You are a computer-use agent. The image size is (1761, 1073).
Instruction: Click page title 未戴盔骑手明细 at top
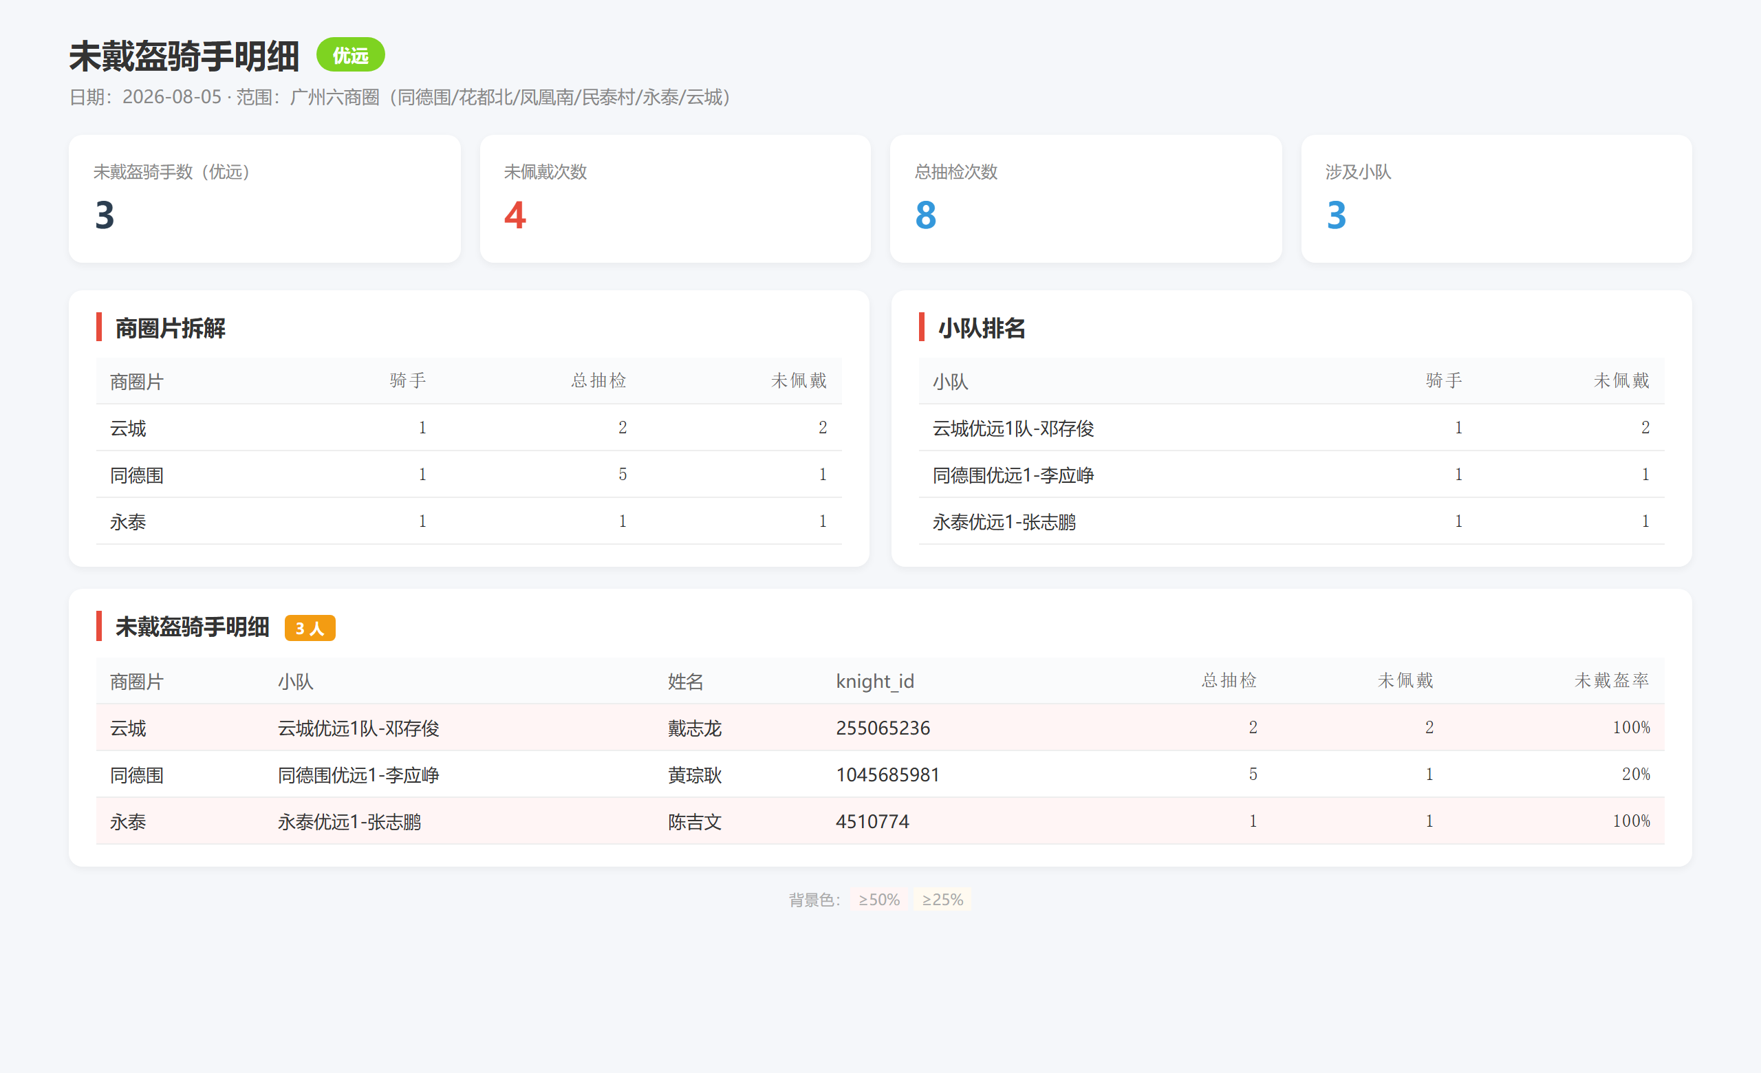pyautogui.click(x=184, y=56)
